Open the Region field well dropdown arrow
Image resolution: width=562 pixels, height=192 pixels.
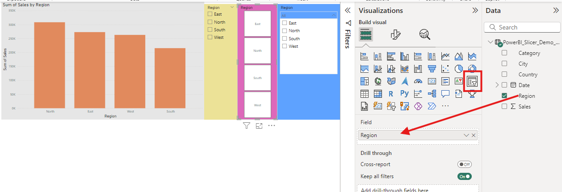466,135
